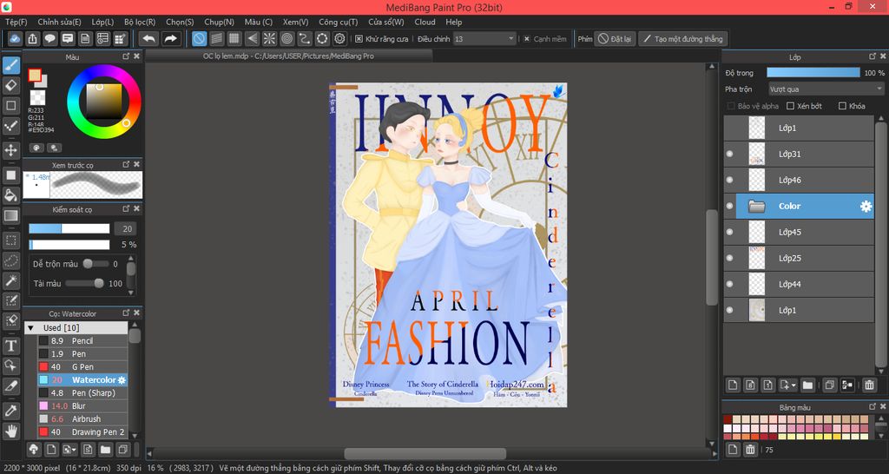Undock the Lớp layer panel
Screen dimensions: 889x474
[873, 56]
